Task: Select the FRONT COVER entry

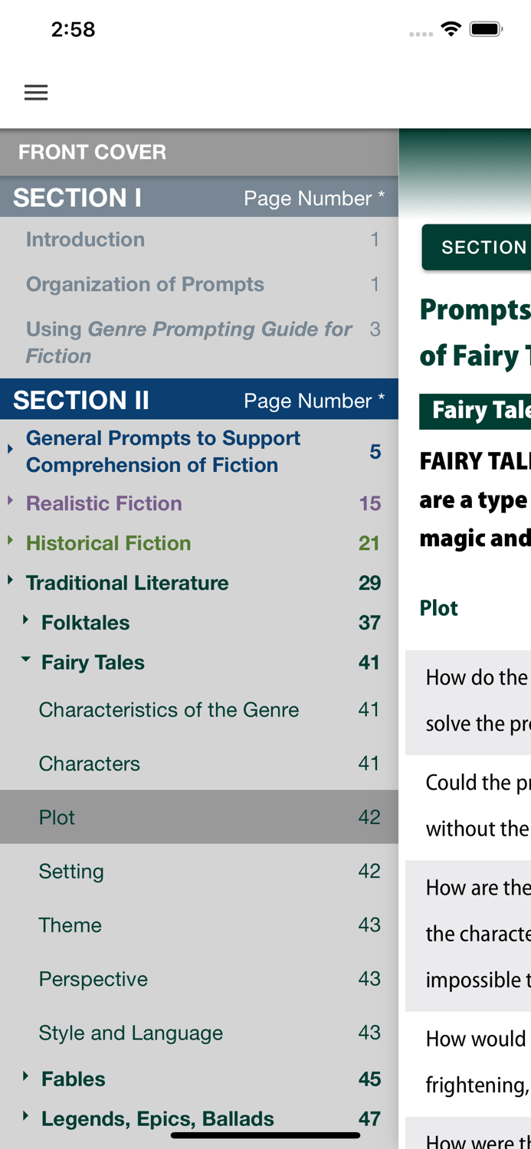Action: point(92,151)
